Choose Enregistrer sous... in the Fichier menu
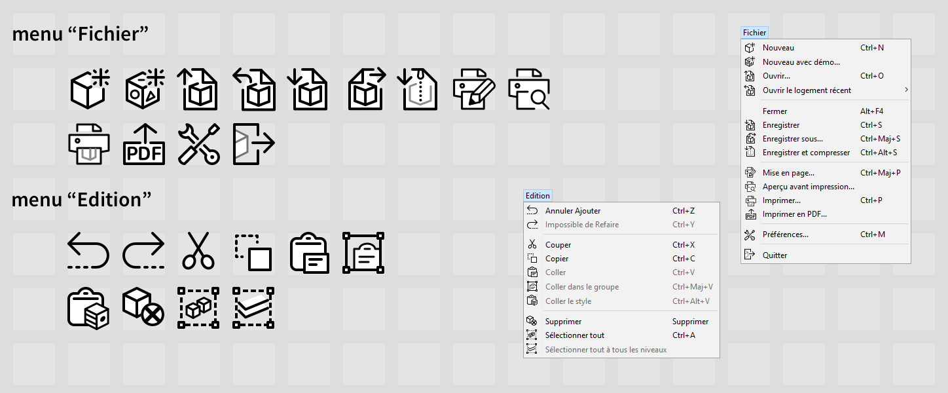 tap(792, 139)
